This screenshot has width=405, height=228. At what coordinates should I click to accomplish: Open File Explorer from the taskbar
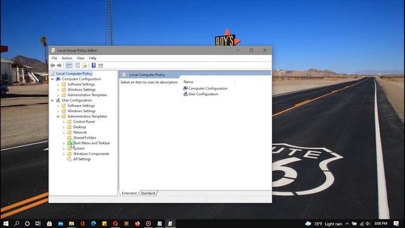coord(72,224)
